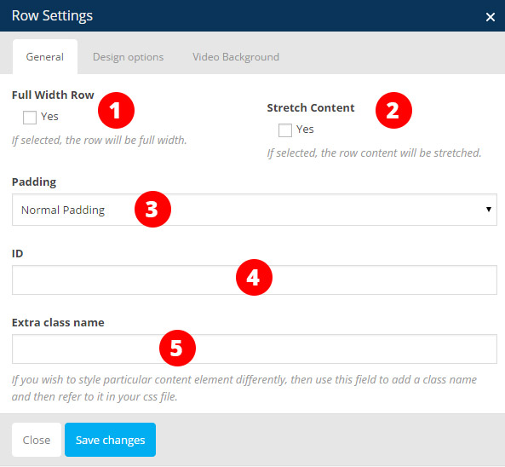The height and width of the screenshot is (467, 505).
Task: Click red annotation marker number 3
Action: coord(152,209)
